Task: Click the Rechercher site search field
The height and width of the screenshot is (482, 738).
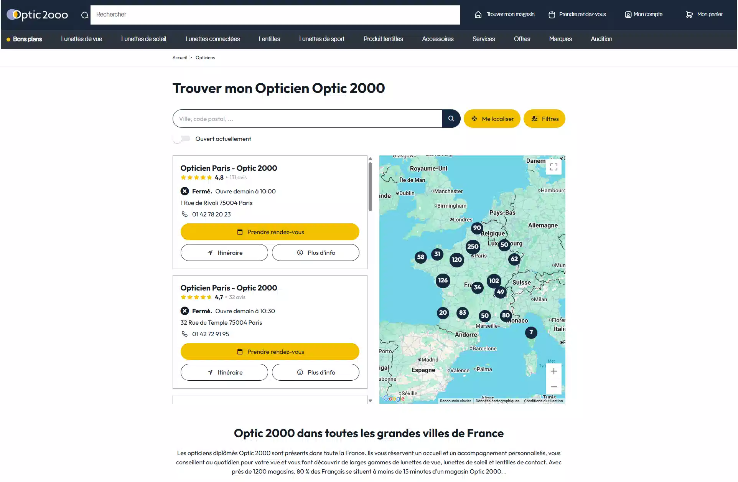Action: point(275,15)
